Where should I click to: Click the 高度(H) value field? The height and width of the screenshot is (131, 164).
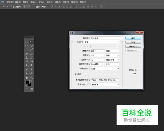(97, 55)
